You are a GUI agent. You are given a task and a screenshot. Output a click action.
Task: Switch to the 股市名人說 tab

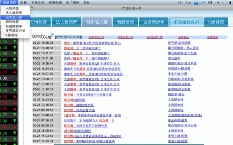[x=97, y=22]
